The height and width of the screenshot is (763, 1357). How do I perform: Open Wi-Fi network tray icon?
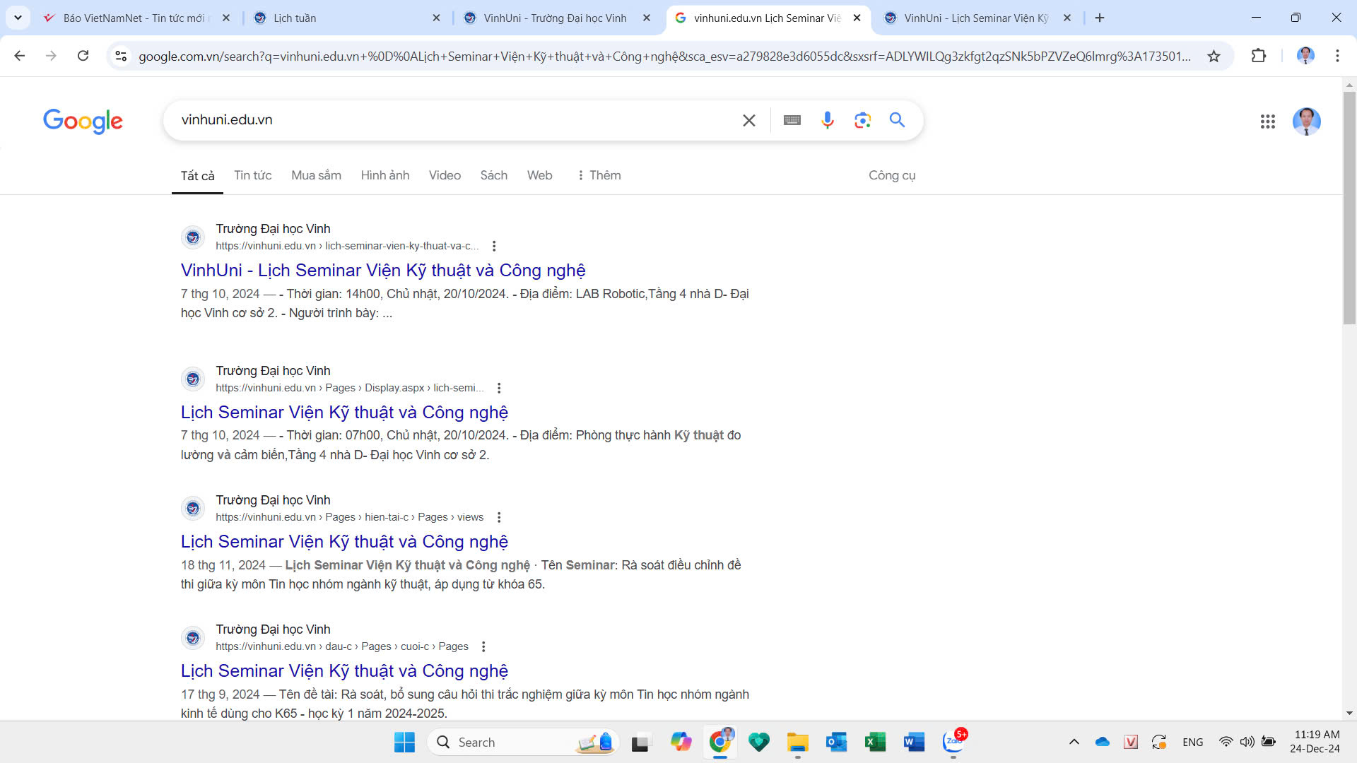click(x=1226, y=742)
